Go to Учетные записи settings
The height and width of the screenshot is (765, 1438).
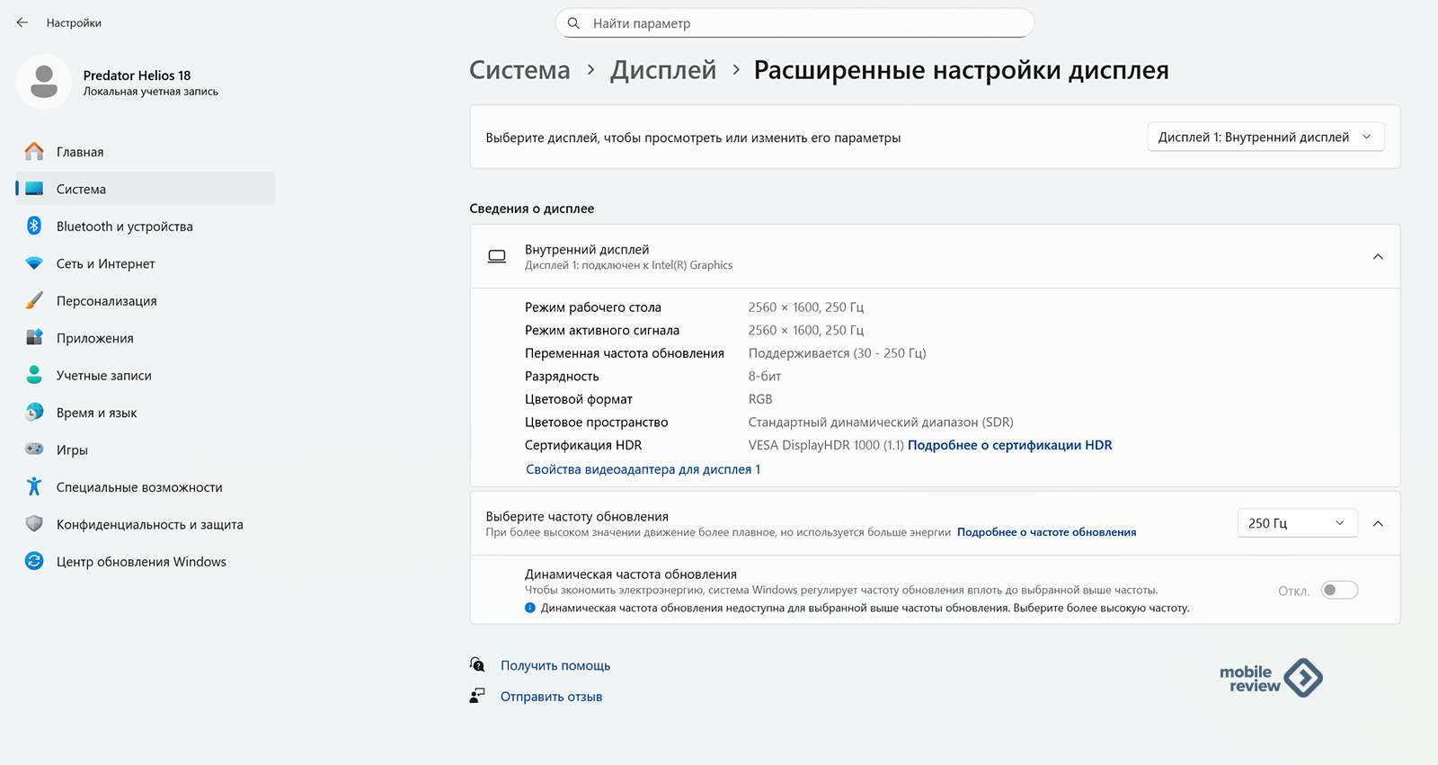103,376
